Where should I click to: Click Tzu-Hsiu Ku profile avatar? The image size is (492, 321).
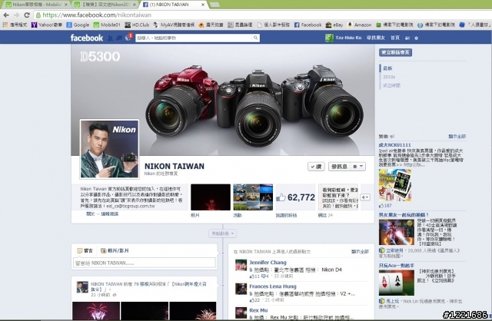pyautogui.click(x=329, y=38)
